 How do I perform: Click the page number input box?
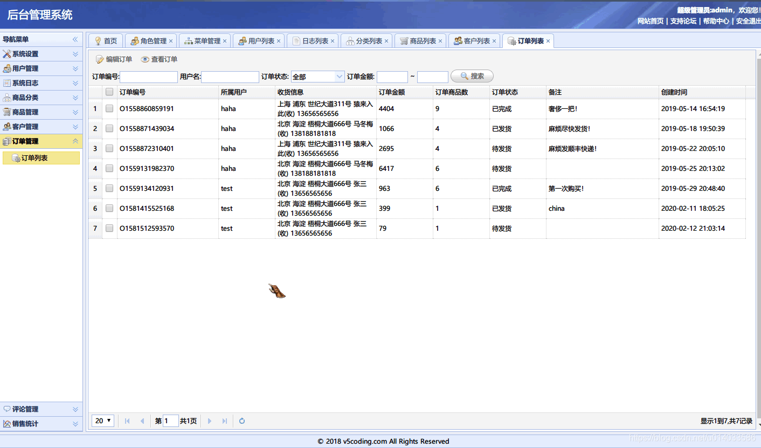pyautogui.click(x=171, y=421)
